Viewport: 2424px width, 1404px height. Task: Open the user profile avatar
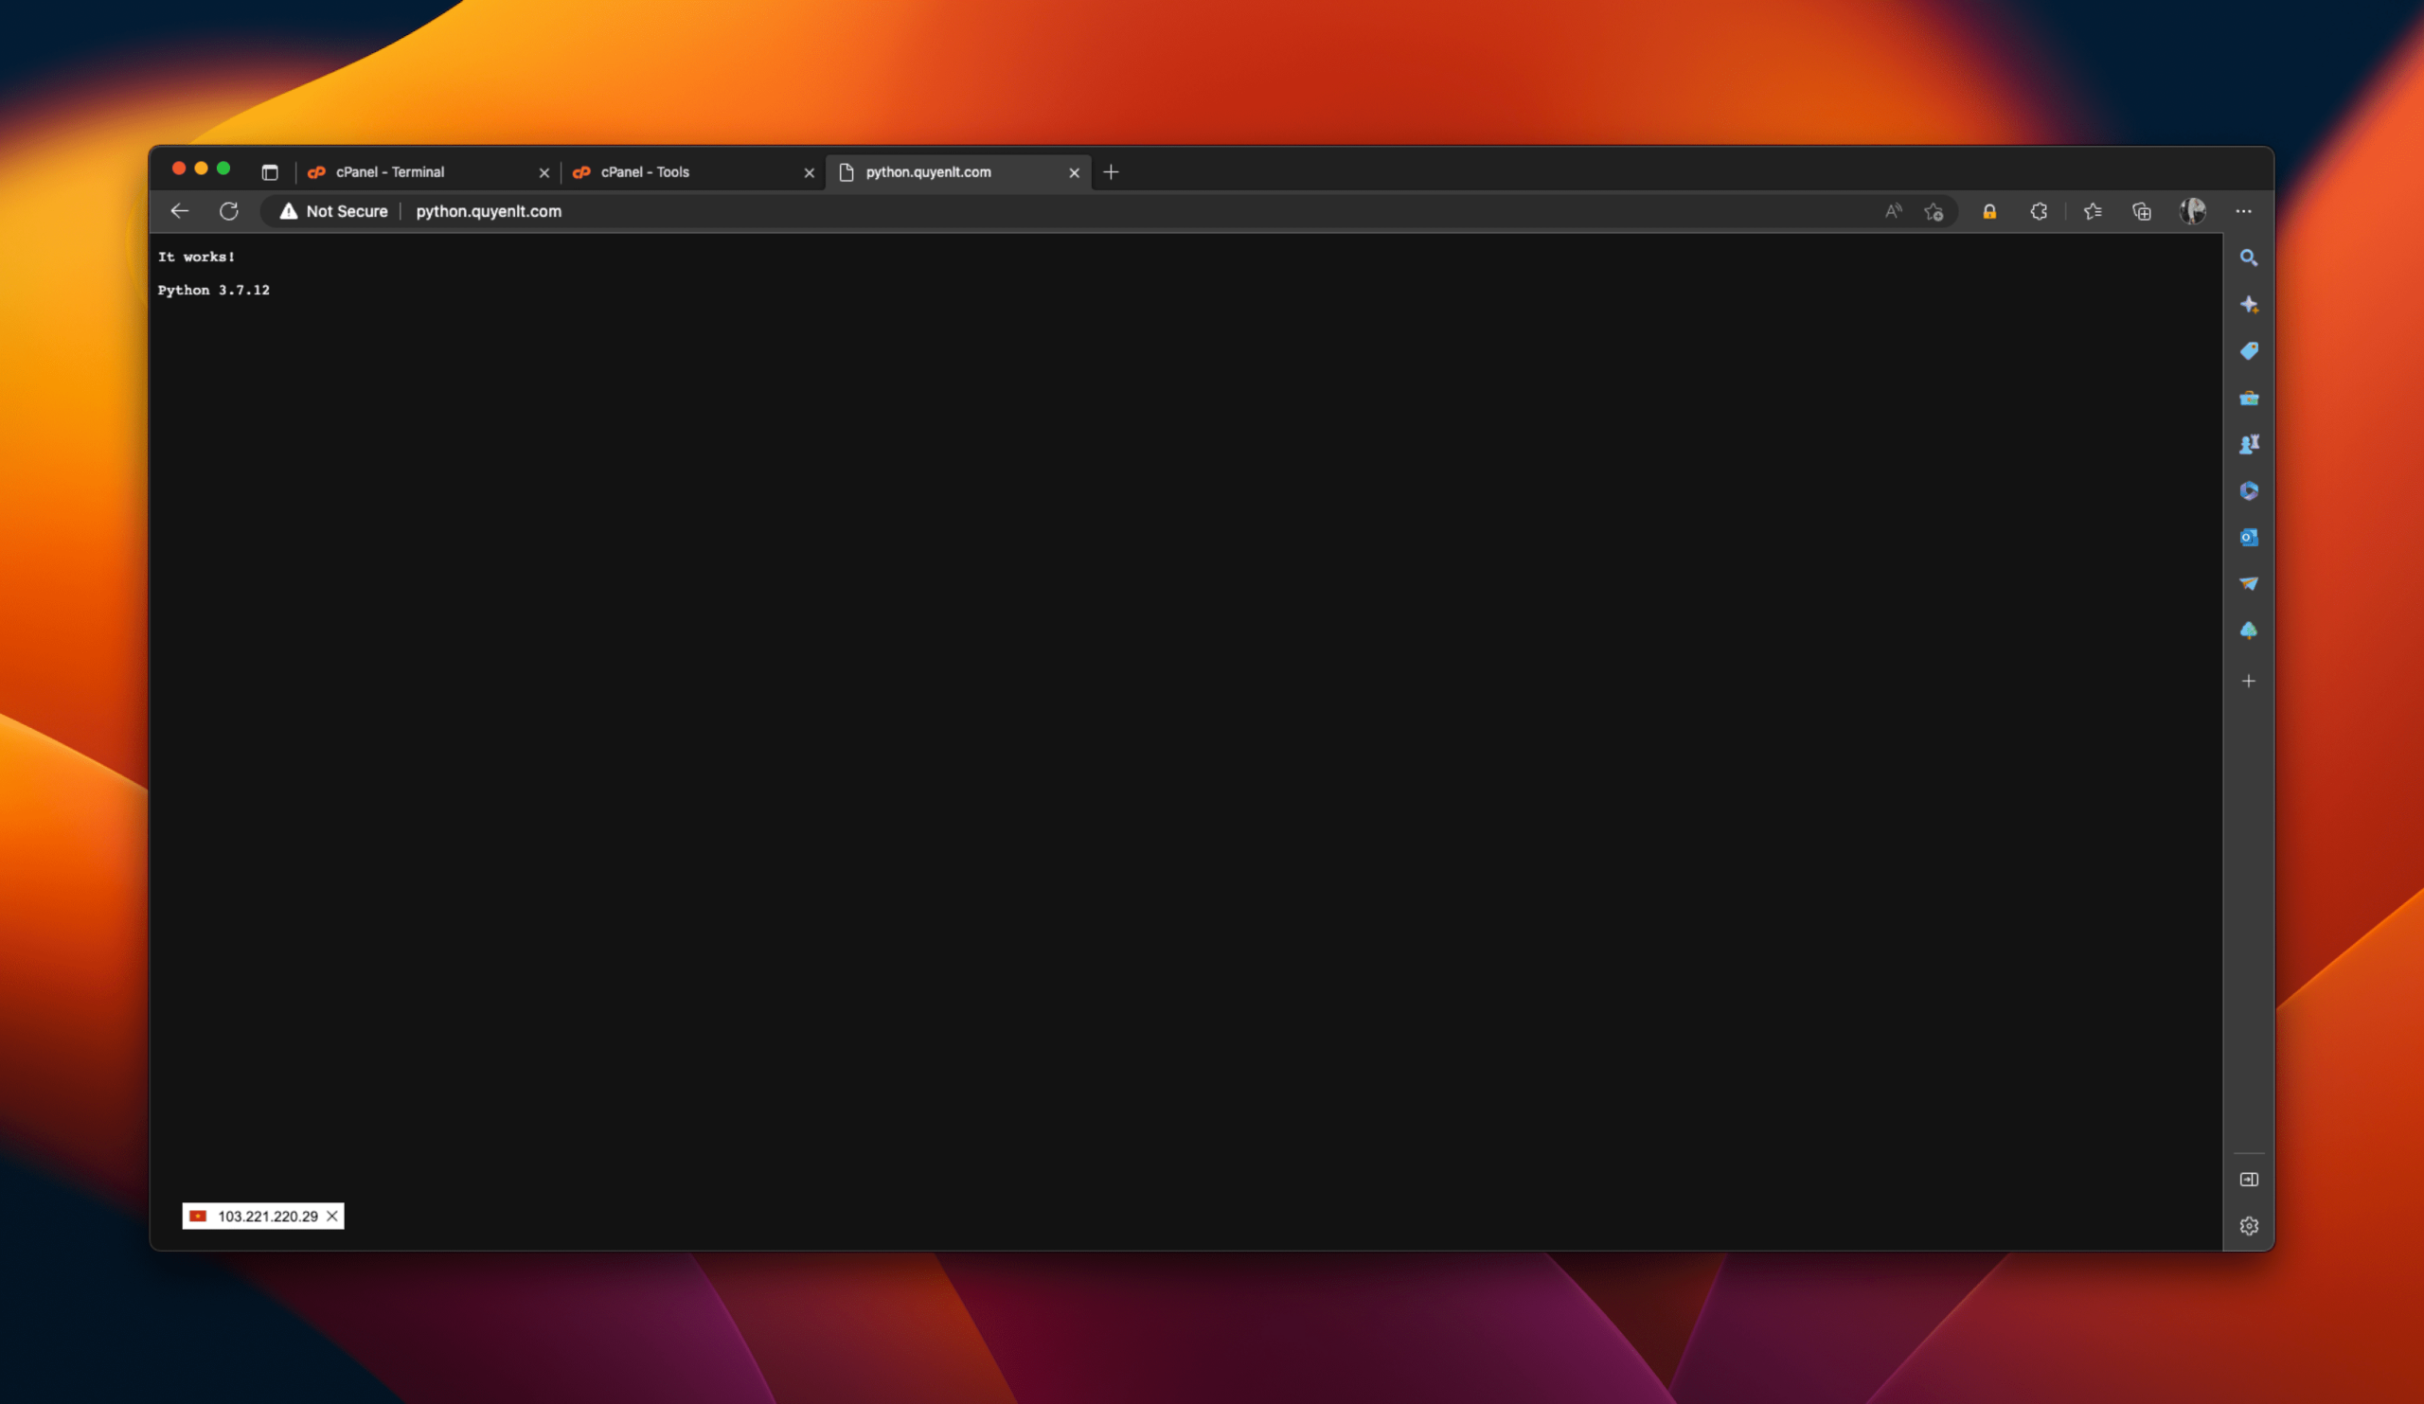(x=2192, y=211)
